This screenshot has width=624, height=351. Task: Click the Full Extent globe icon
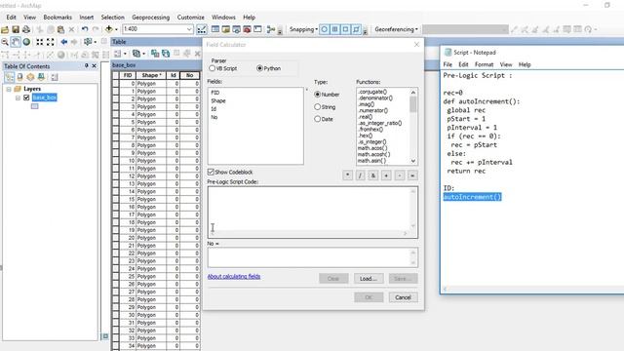26,42
